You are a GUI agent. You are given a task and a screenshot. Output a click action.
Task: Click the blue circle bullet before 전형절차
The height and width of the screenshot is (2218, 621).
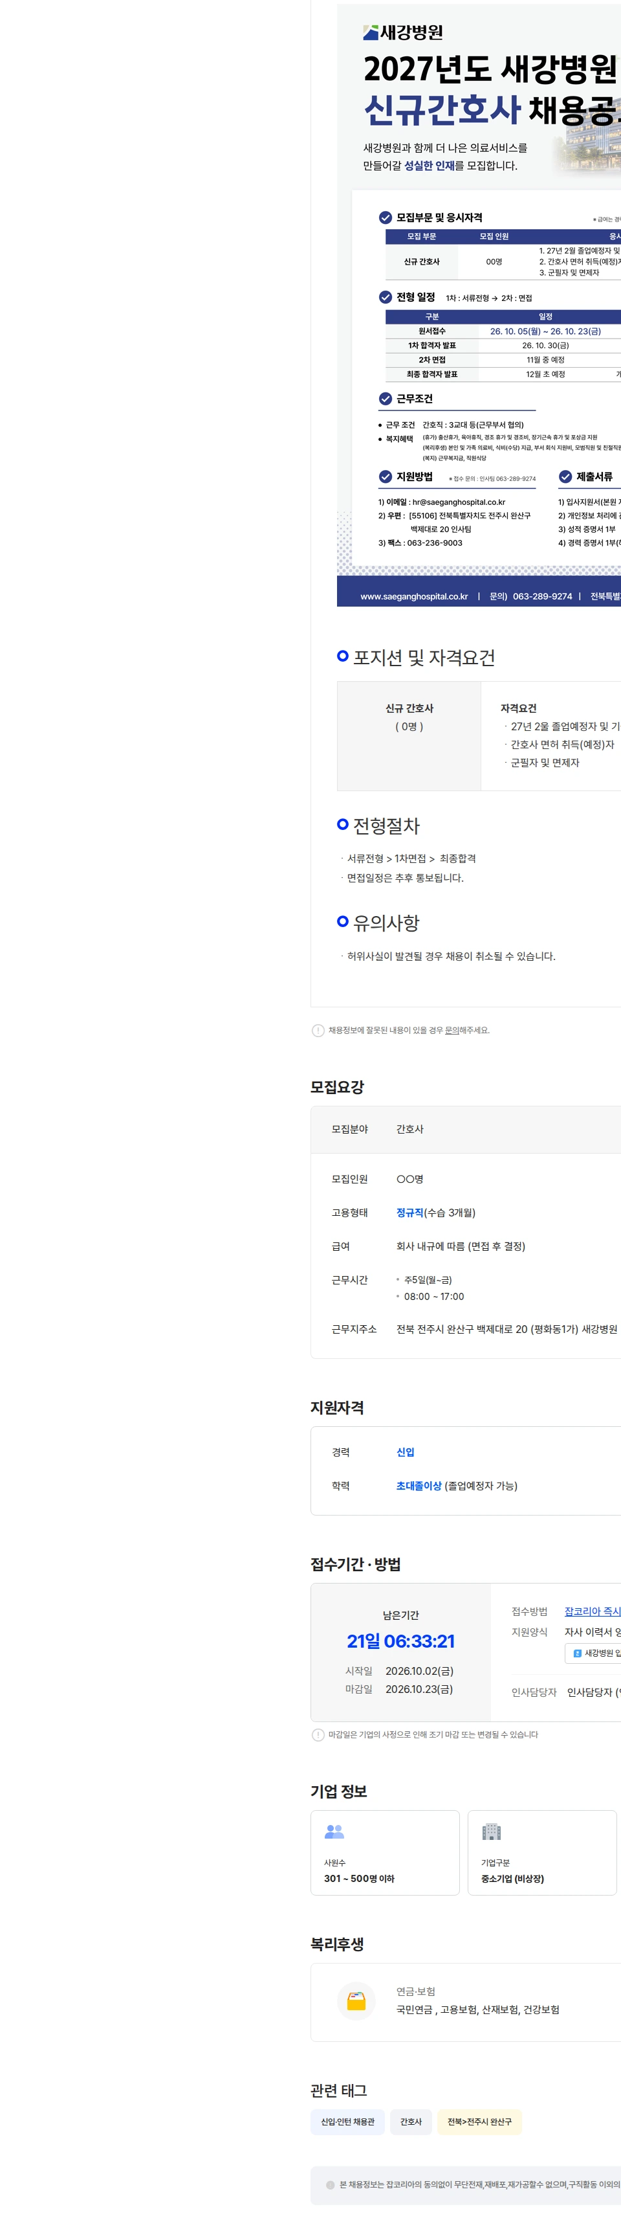tap(342, 824)
